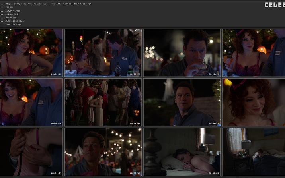Open the wide bedroom shot with lamp thumbnail
Screen dimensions: 285x178
(x=254, y=152)
